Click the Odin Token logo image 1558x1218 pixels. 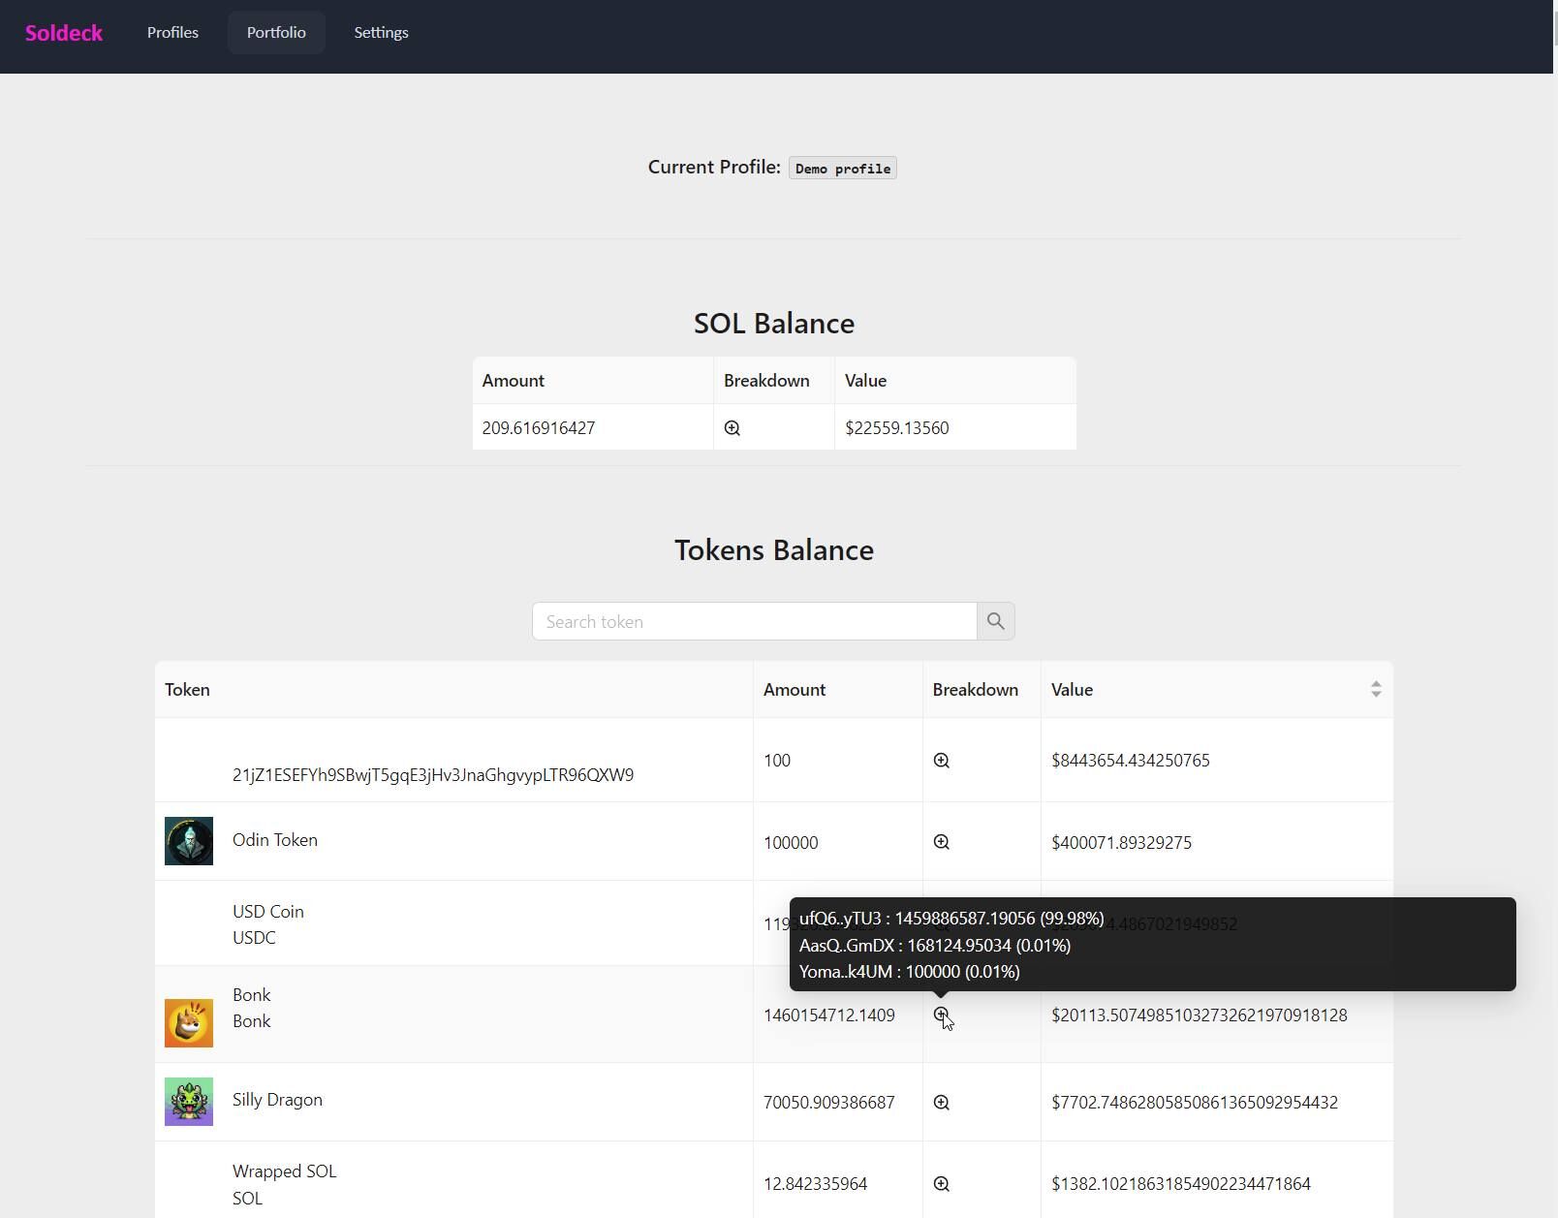189,841
